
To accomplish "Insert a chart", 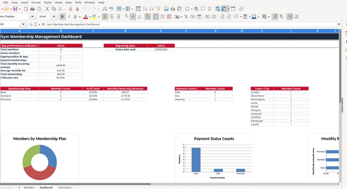I will [173, 9].
